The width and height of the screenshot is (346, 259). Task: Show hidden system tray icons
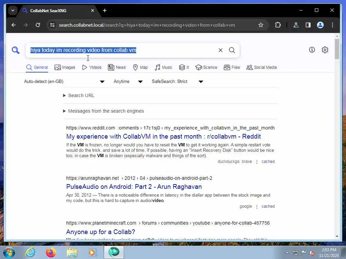coord(287,253)
